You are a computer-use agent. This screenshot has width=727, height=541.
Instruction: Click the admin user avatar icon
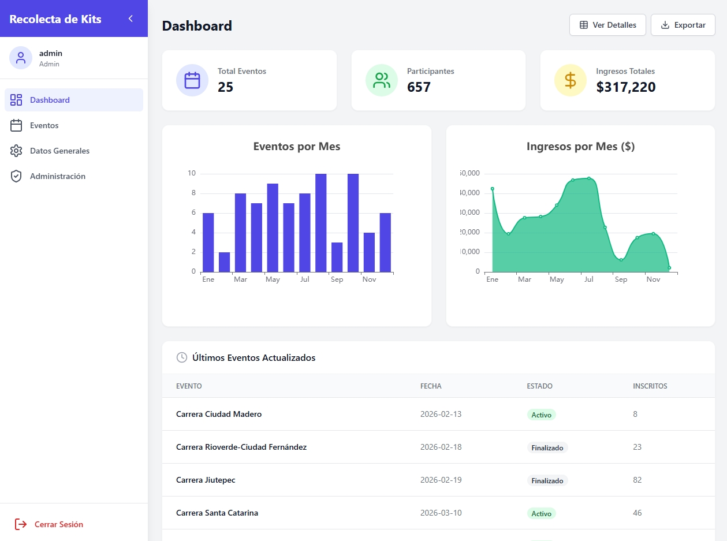pos(21,58)
